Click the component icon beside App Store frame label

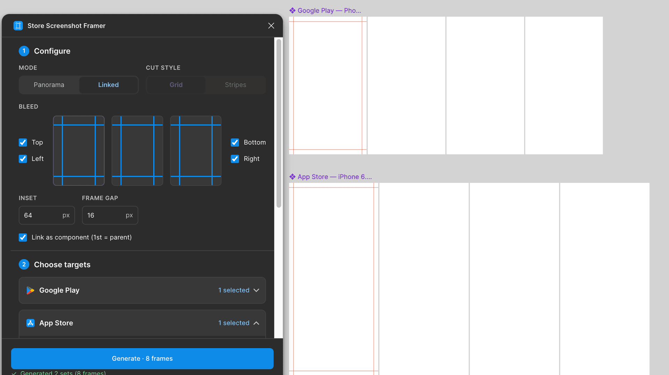pyautogui.click(x=292, y=177)
